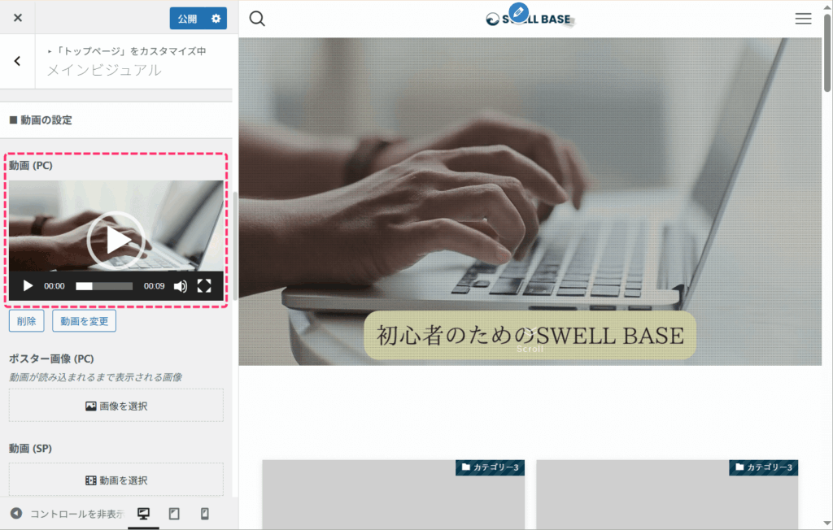Open the hamburger menu in the preview
This screenshot has height=530, width=833.
click(803, 19)
